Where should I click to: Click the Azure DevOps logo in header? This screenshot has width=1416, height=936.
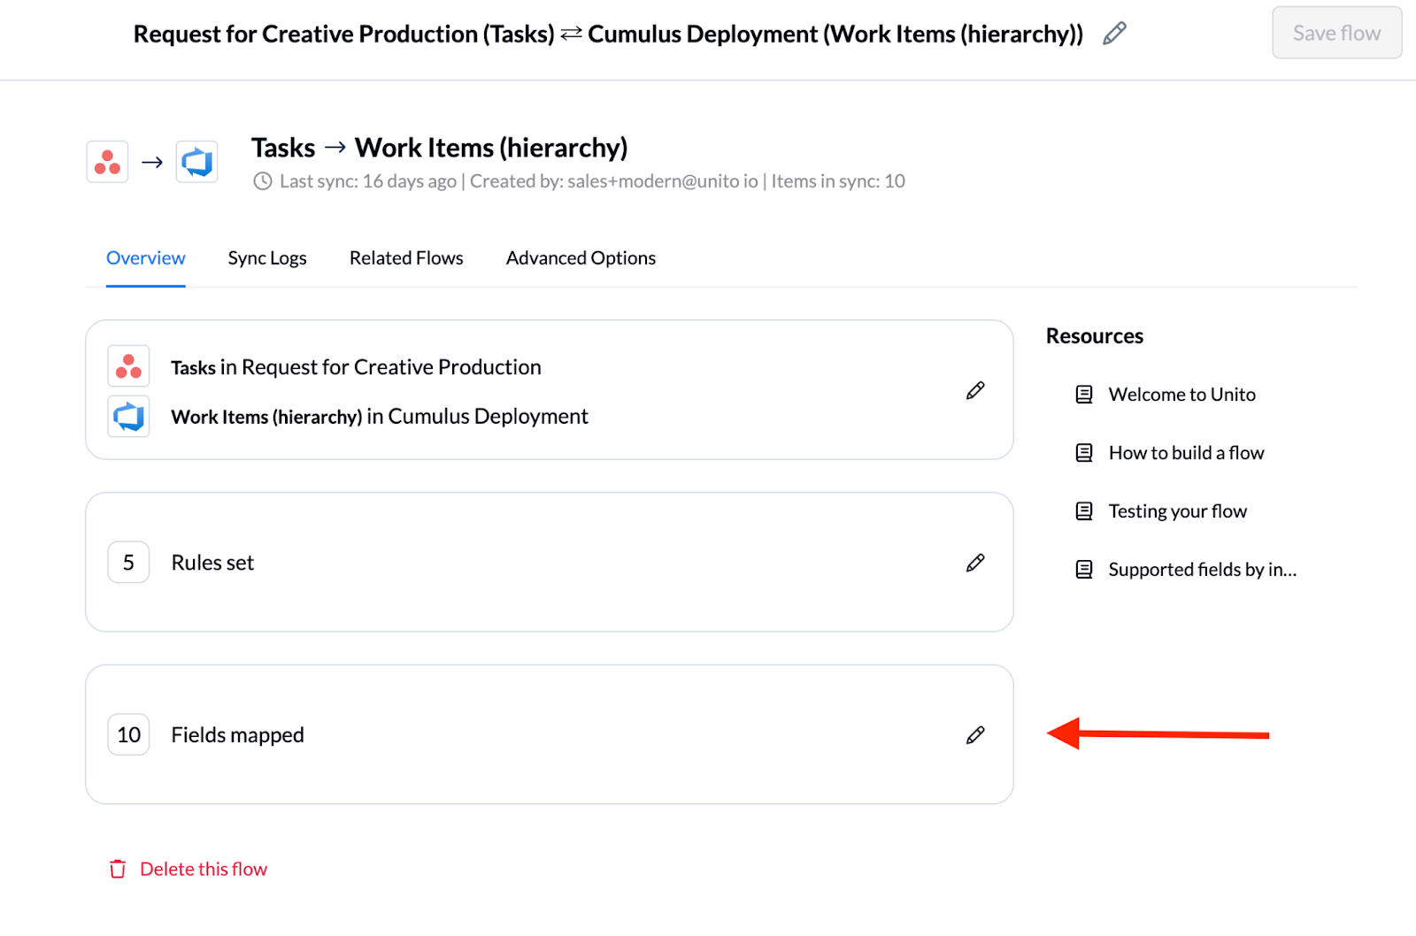pos(196,162)
